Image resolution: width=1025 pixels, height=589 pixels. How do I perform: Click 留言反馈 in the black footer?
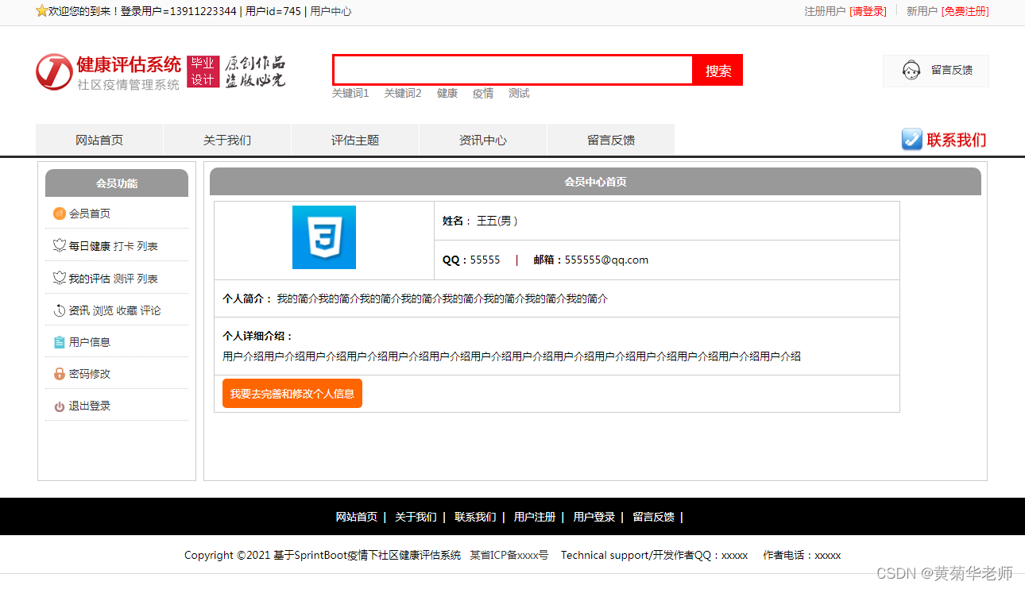click(654, 517)
